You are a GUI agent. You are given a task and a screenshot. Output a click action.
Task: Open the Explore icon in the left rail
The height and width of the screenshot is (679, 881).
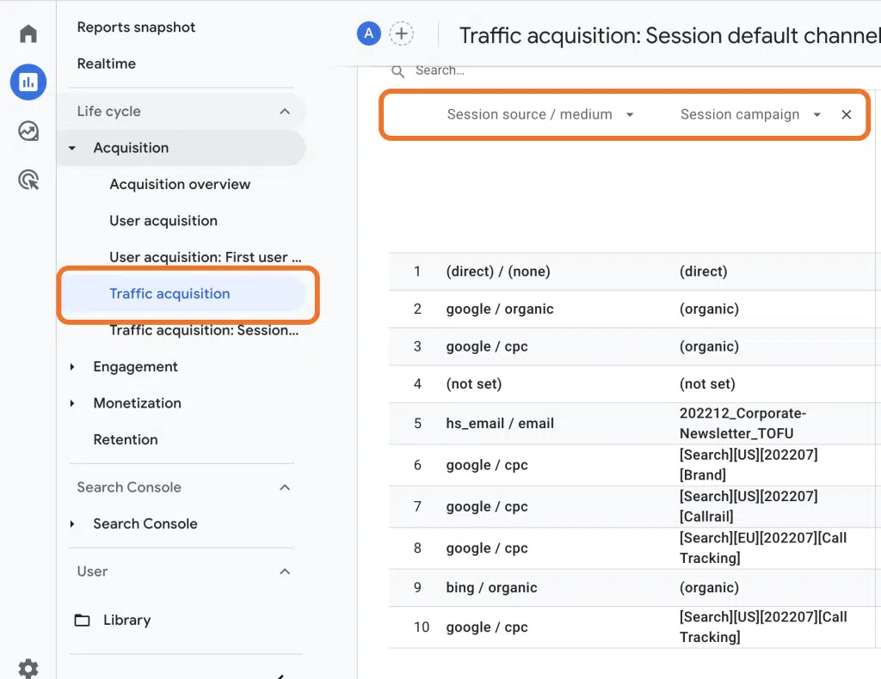(x=28, y=131)
